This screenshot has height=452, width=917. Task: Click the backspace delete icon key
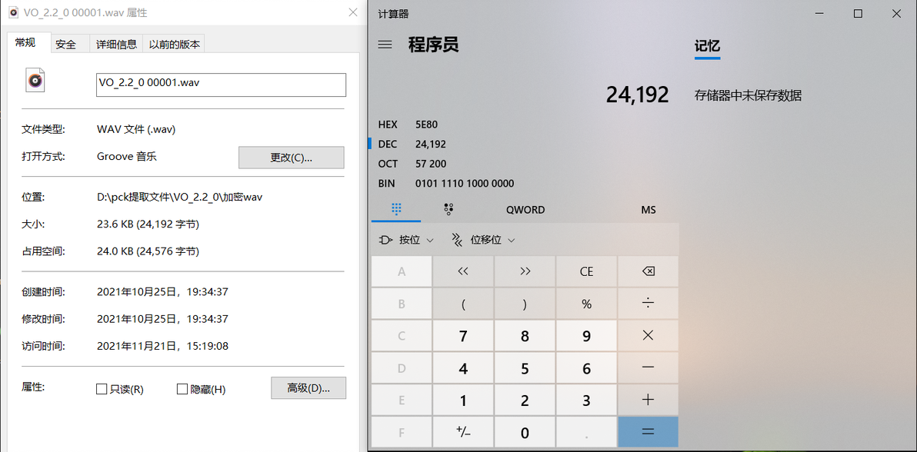pos(648,271)
